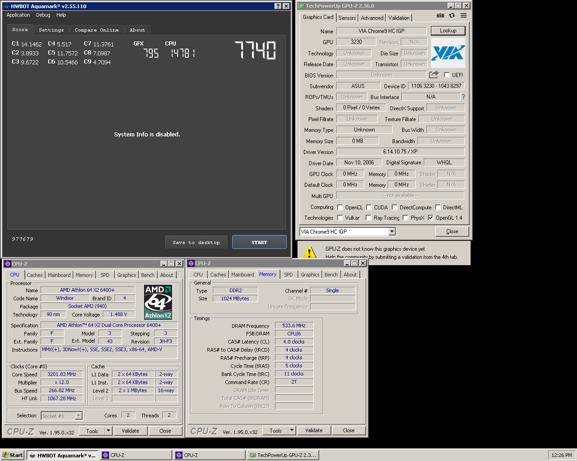Click Validate in CPU-Z Memory window
This screenshot has height=461, width=577.
314,430
